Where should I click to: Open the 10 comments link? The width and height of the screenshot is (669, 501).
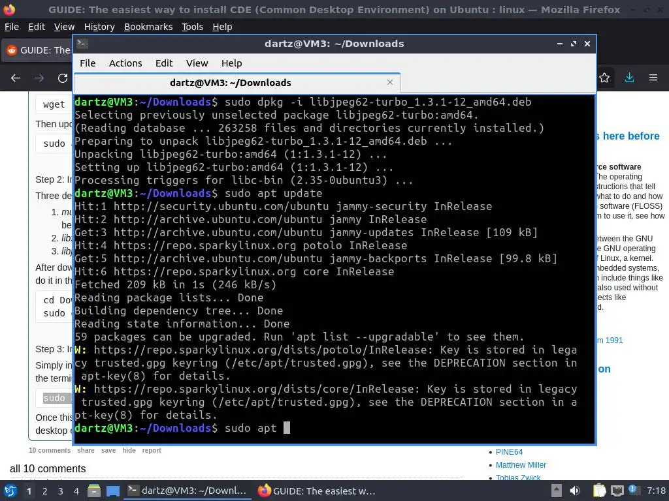coord(50,450)
